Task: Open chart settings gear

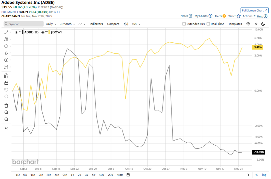Action: coord(248,24)
